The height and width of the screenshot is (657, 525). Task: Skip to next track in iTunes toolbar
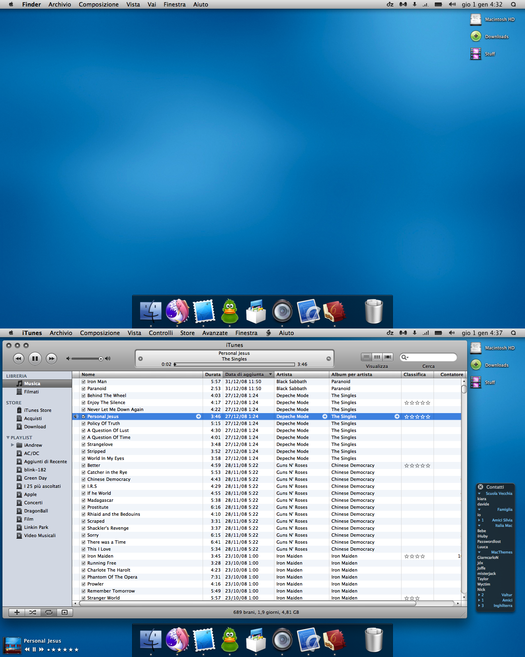tap(51, 358)
